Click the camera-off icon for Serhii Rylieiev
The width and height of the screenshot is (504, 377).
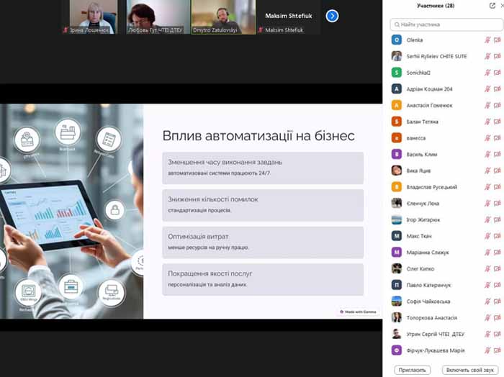pos(497,56)
